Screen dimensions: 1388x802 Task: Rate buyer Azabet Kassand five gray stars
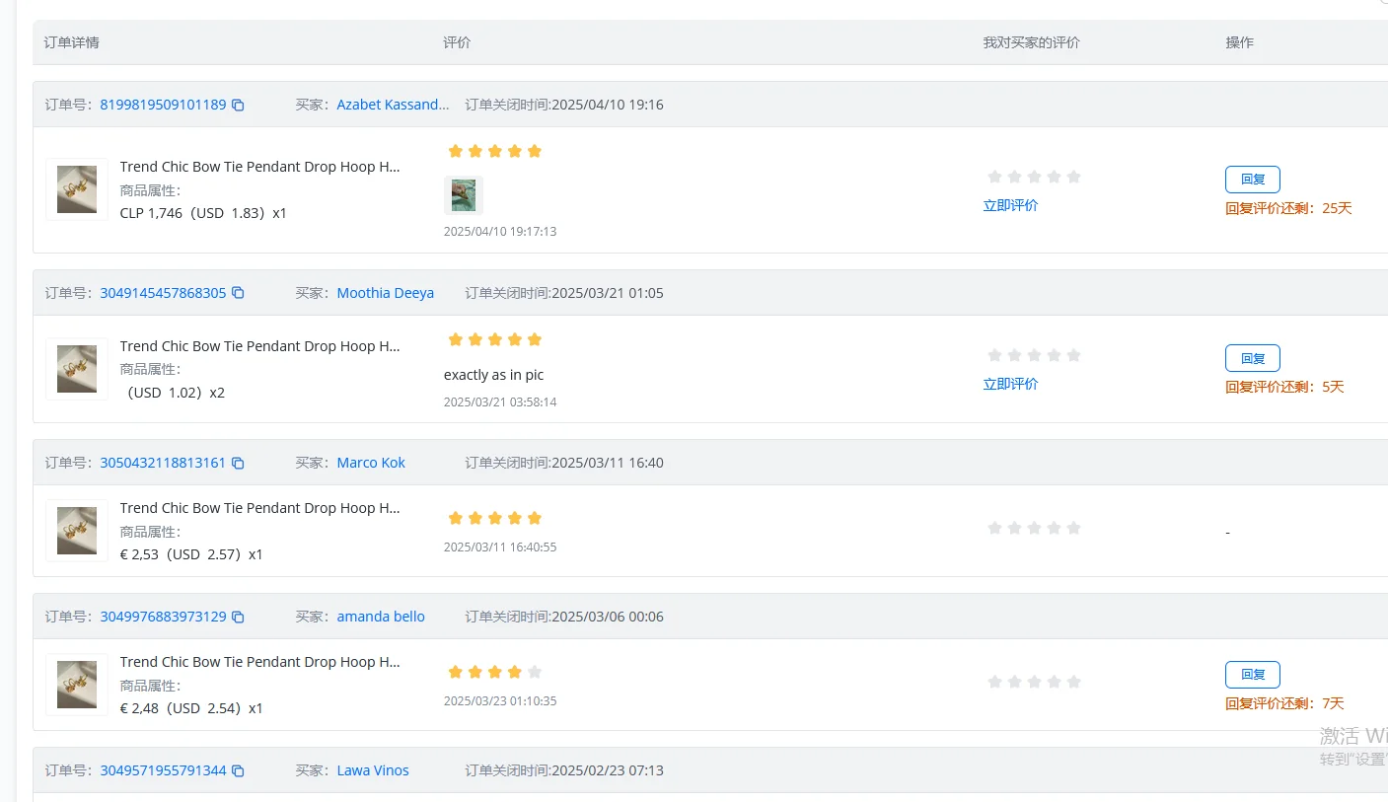(1074, 177)
